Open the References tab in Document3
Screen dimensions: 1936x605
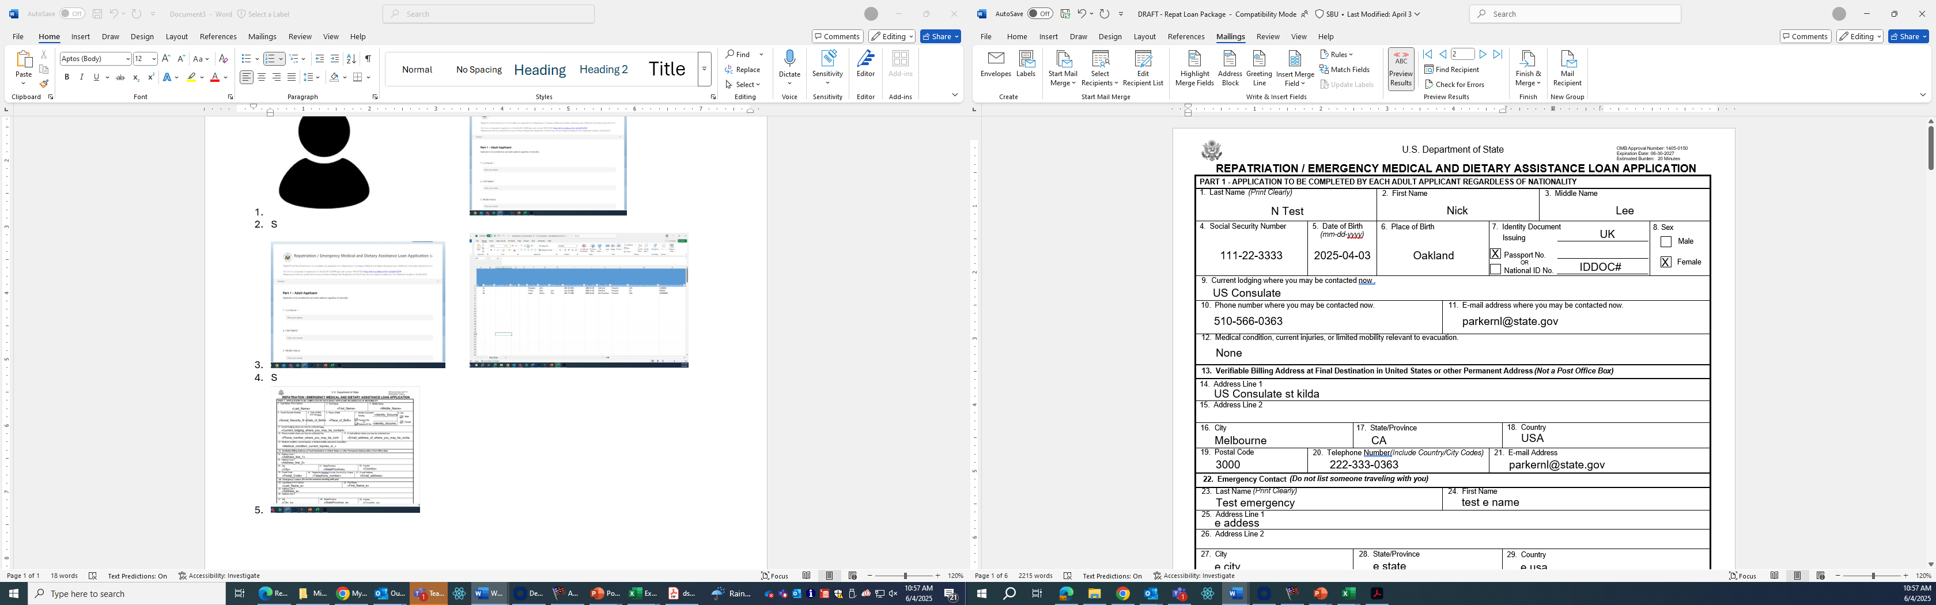(x=218, y=36)
